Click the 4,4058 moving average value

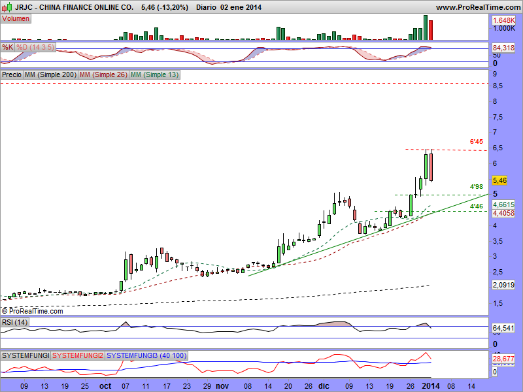503,213
